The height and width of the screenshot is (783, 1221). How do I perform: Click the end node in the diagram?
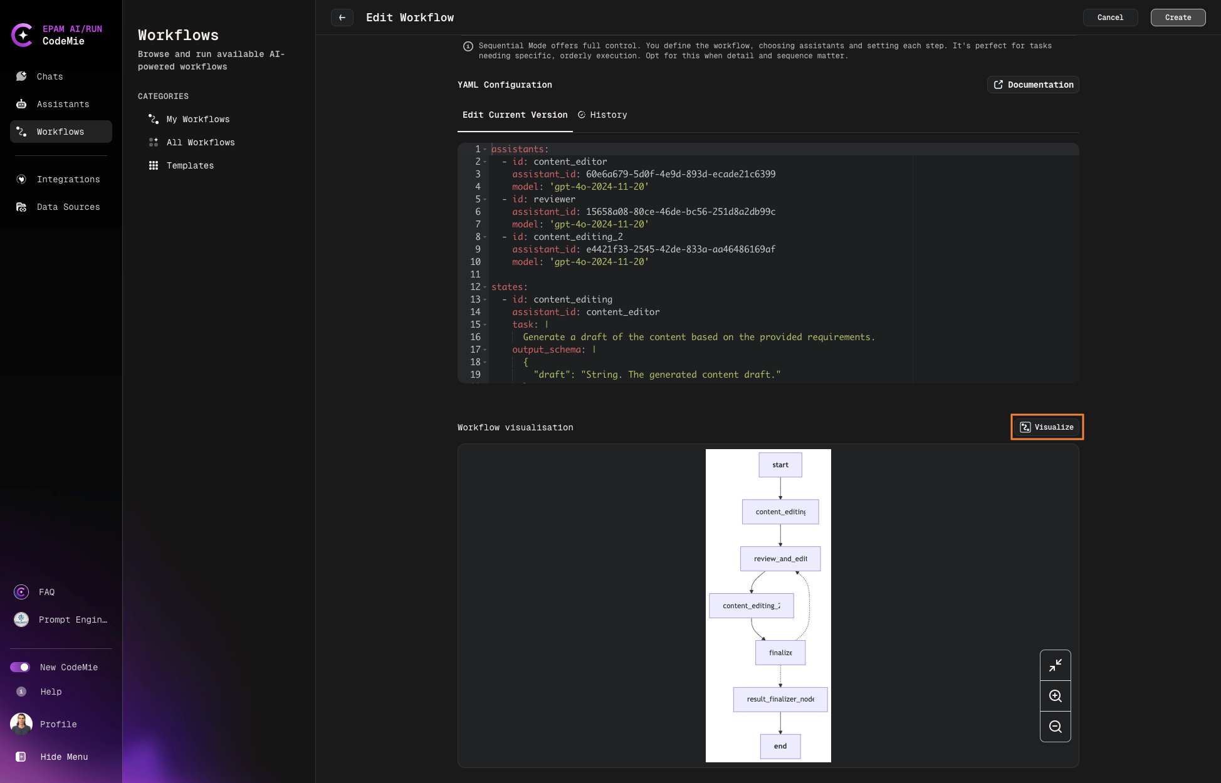(780, 746)
